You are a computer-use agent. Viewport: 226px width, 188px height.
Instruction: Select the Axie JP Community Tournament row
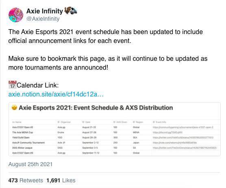click(115, 143)
